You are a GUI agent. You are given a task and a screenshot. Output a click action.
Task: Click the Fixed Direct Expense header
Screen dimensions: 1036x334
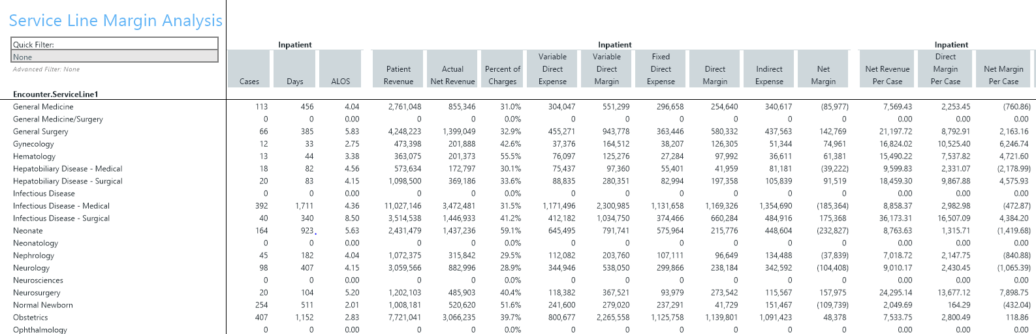pyautogui.click(x=661, y=68)
